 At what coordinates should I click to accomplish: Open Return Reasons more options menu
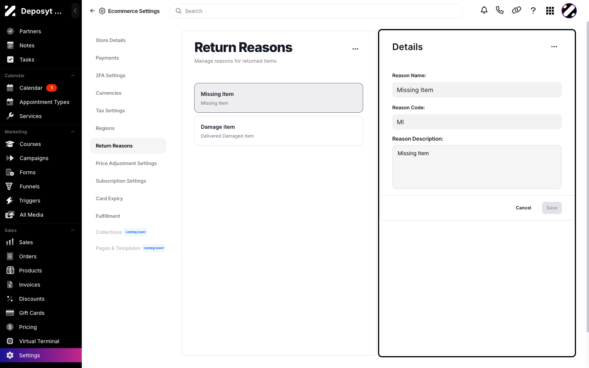point(355,49)
